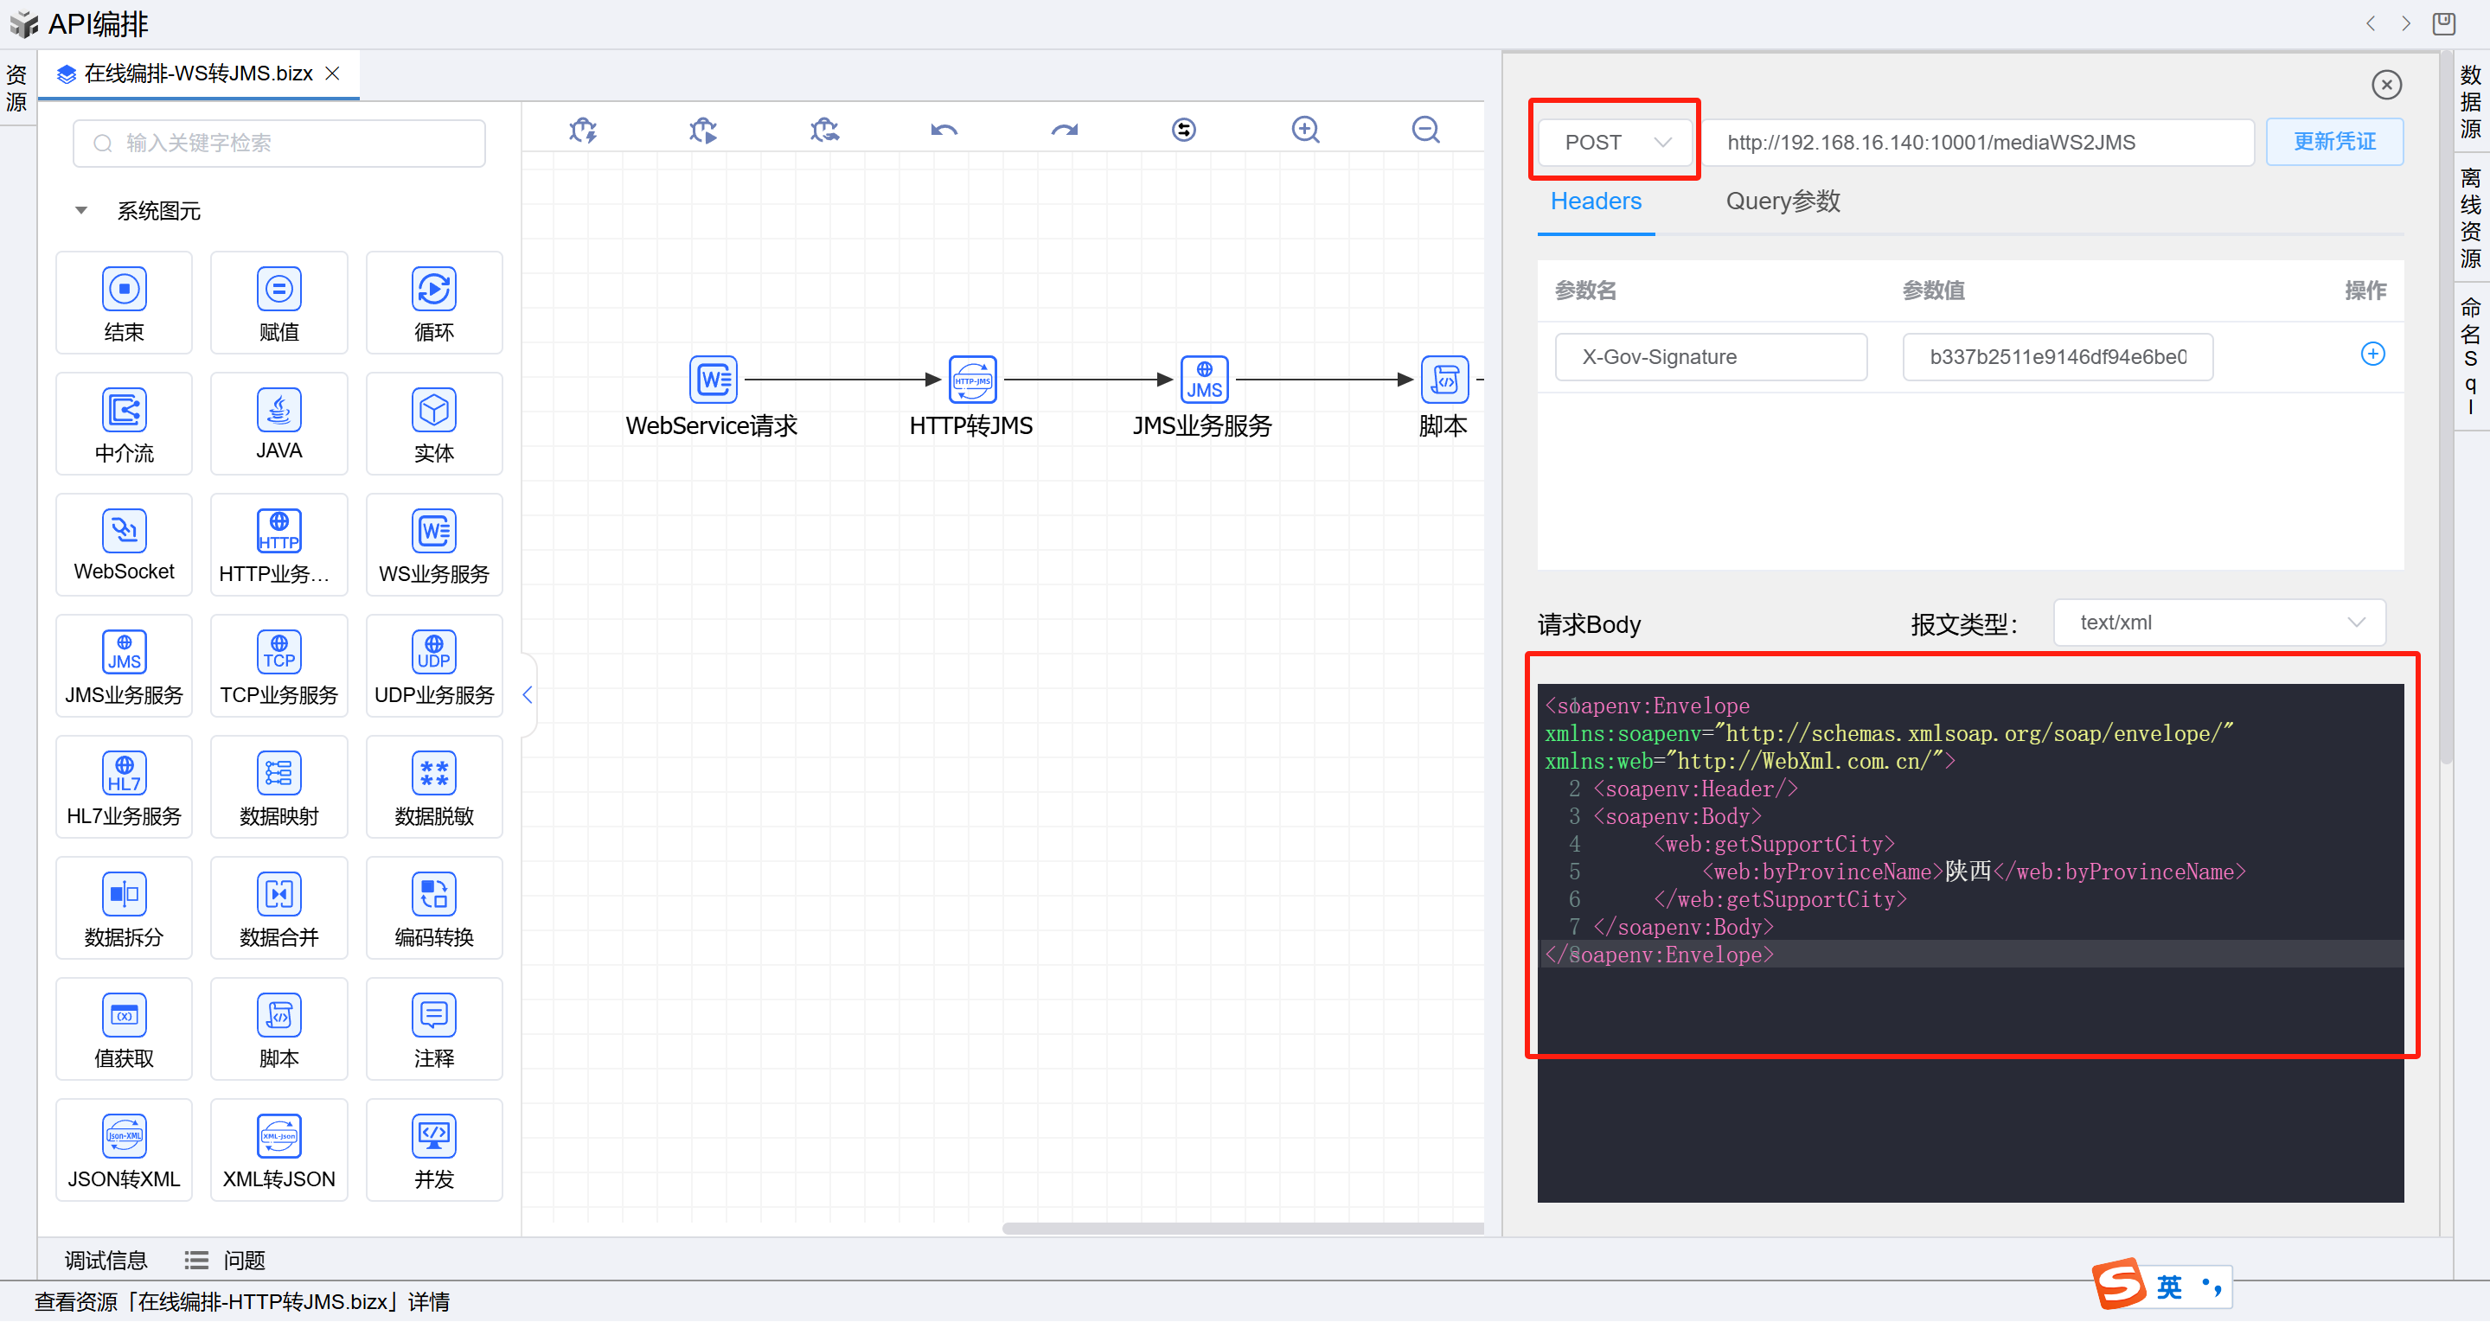Select the HTTP转JMS node on canvas

[971, 380]
